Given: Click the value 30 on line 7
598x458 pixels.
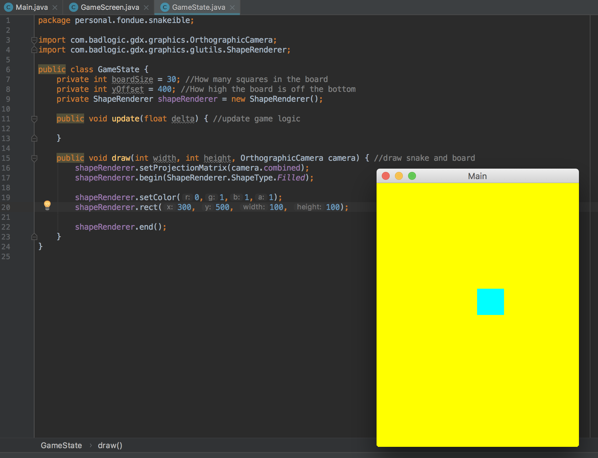Looking at the screenshot, I should [x=172, y=79].
